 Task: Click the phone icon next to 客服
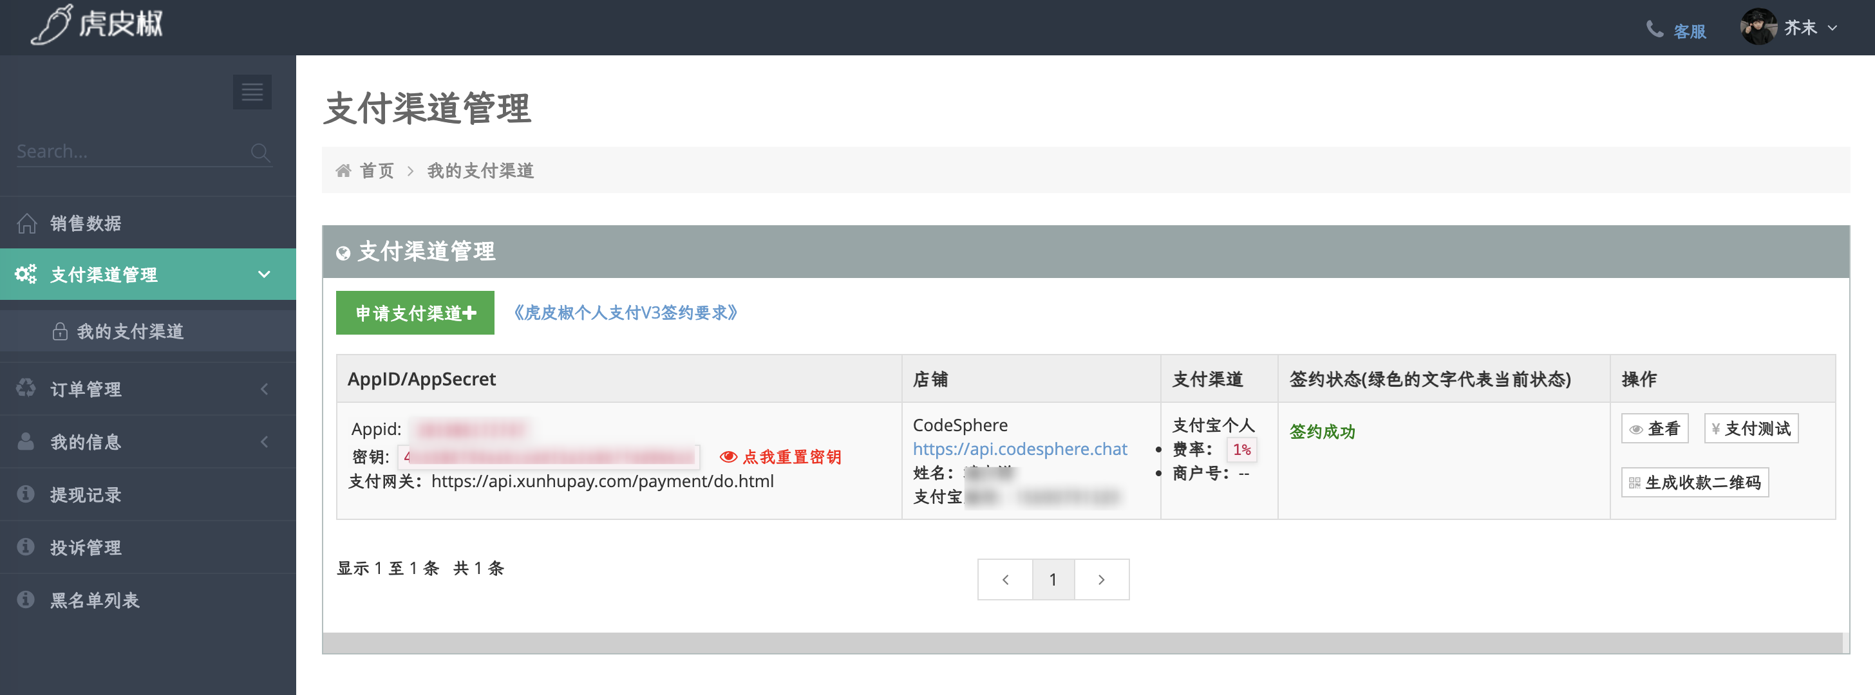coord(1654,29)
